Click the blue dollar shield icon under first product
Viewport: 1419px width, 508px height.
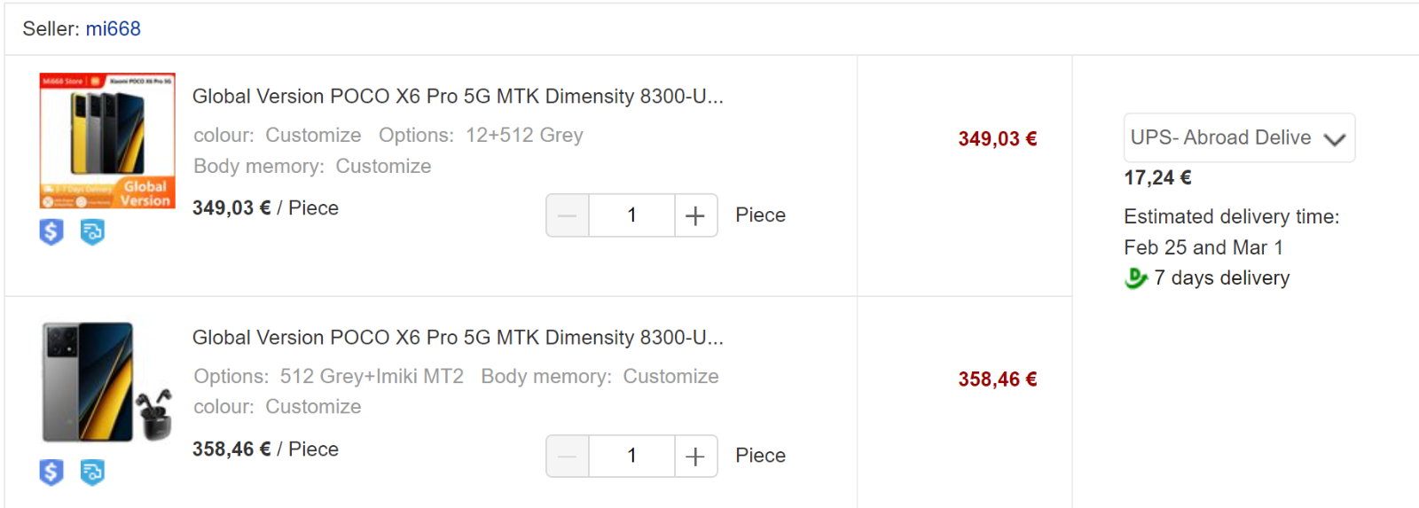point(51,232)
